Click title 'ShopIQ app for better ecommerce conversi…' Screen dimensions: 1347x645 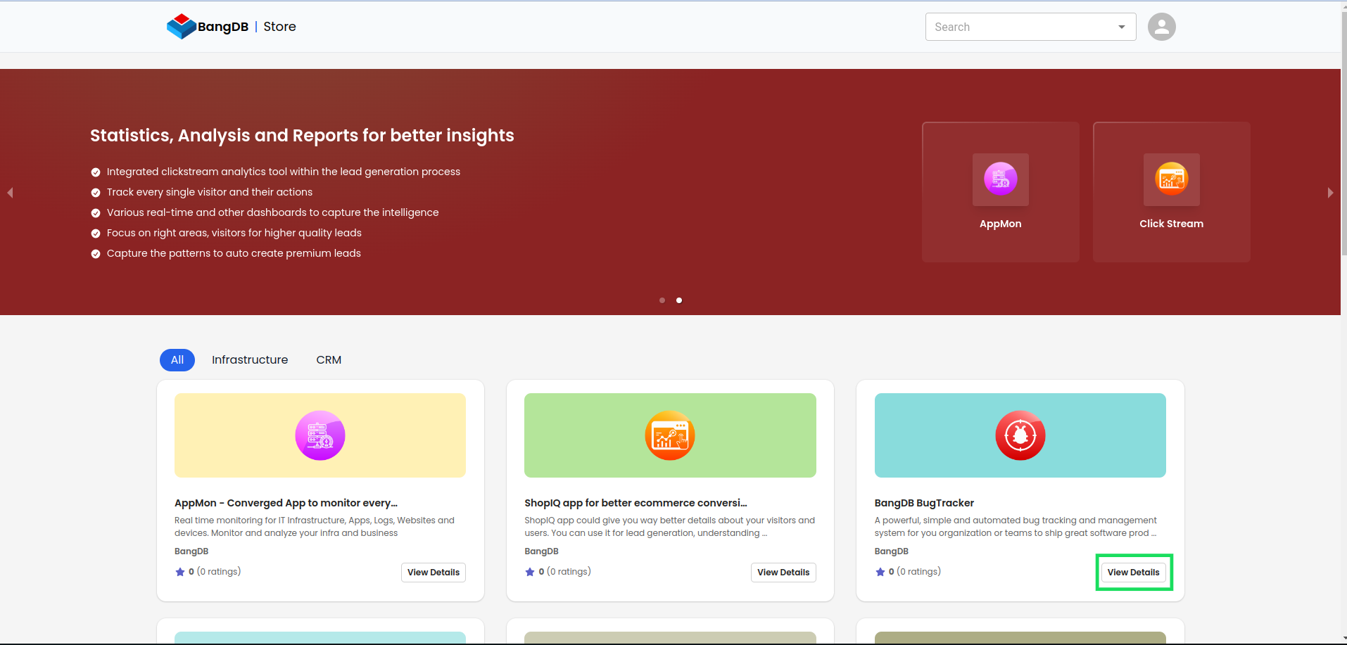tap(635, 503)
